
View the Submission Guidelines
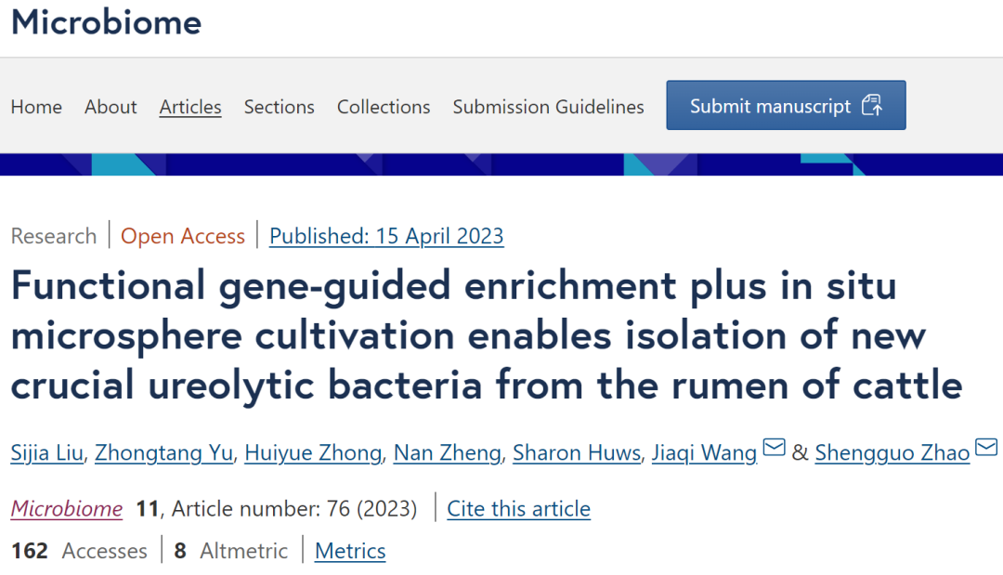[548, 107]
